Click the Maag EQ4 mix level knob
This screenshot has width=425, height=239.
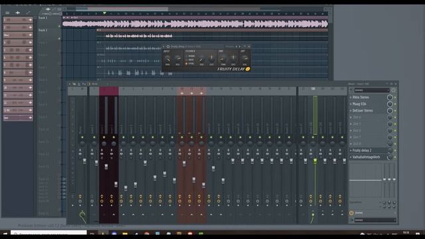[x=390, y=104]
